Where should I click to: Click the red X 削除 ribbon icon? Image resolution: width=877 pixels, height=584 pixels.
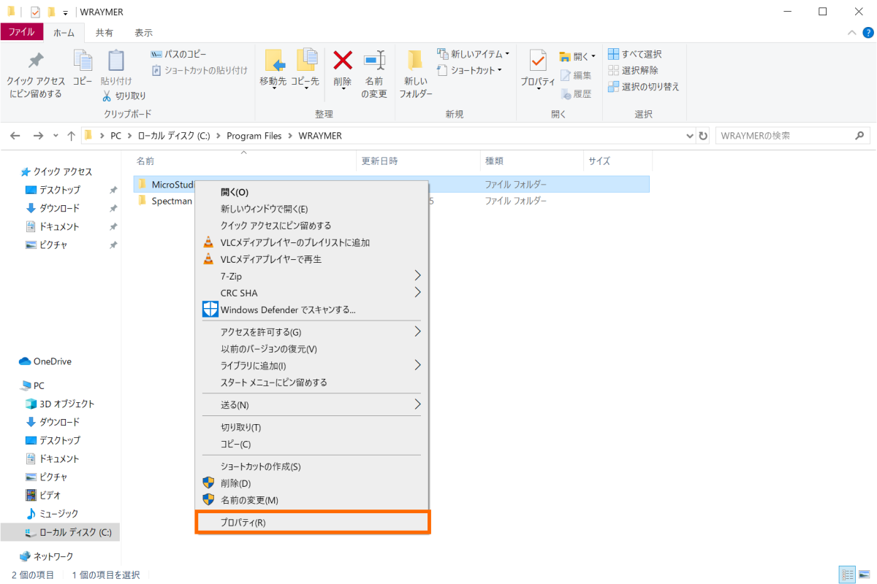[x=343, y=60]
